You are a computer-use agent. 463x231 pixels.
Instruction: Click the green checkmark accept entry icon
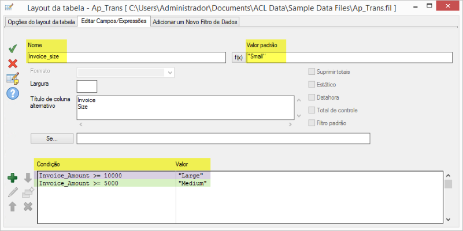(13, 50)
